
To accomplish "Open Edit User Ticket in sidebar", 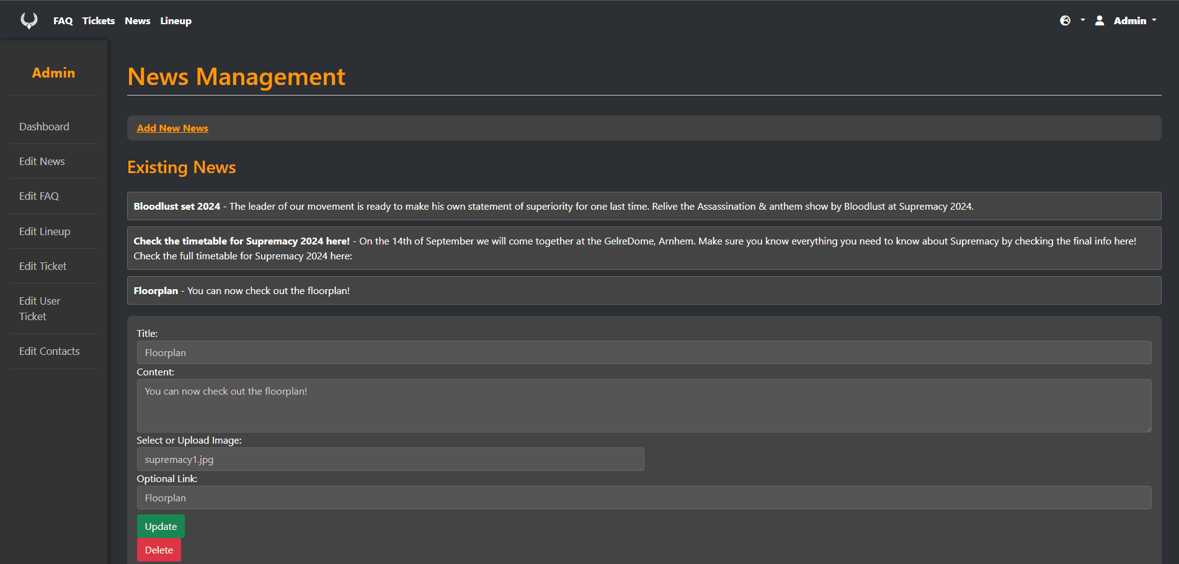I will (x=40, y=308).
